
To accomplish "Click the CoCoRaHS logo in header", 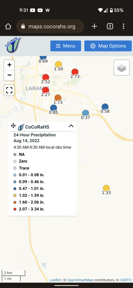I will point(13,45).
